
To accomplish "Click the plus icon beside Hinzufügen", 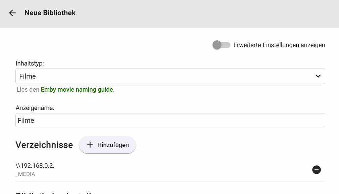I will click(90, 145).
